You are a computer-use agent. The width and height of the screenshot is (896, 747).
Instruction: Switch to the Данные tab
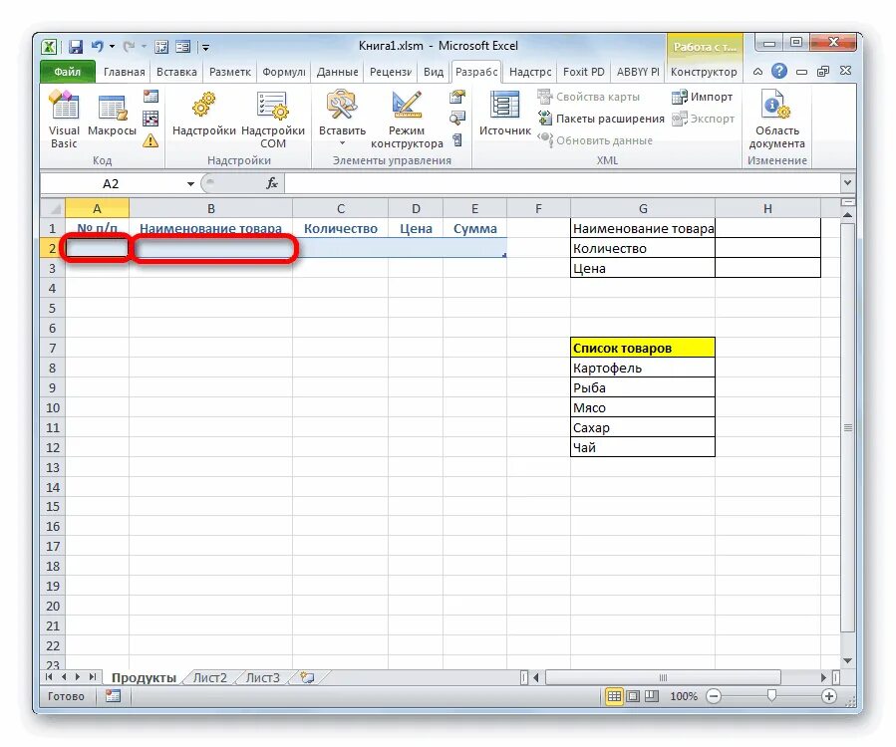pyautogui.click(x=337, y=72)
